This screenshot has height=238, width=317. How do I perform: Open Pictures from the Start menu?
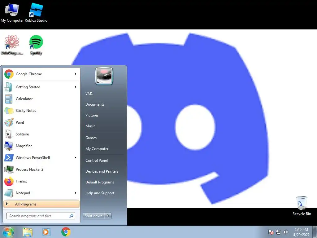pos(92,115)
